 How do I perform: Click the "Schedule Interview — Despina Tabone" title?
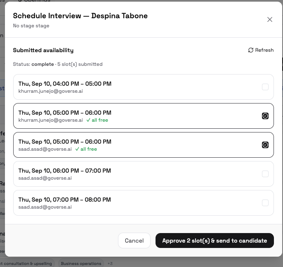coord(80,16)
